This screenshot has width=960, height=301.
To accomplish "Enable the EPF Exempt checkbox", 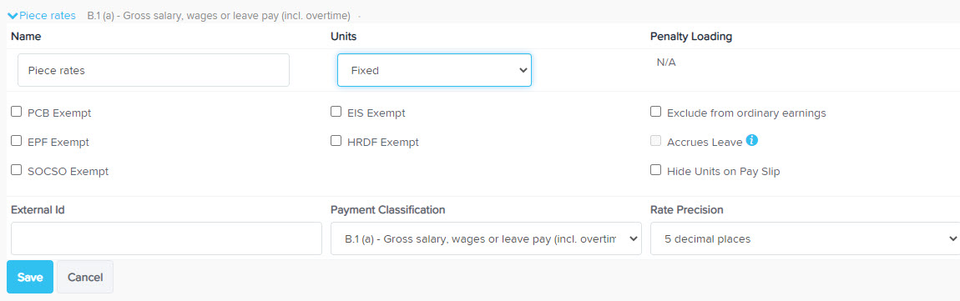I will coord(17,141).
